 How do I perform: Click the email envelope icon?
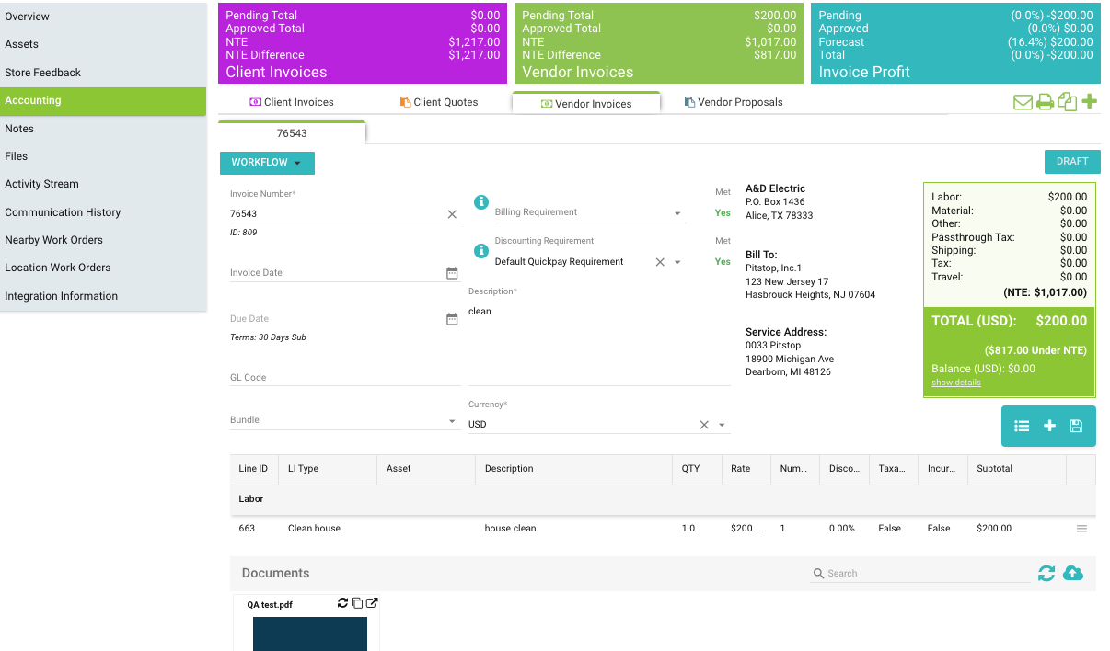(x=1023, y=102)
